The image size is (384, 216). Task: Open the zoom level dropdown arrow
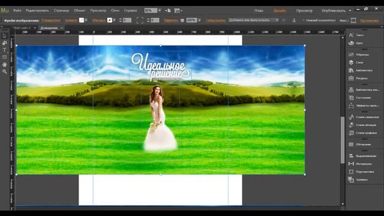tap(160, 11)
